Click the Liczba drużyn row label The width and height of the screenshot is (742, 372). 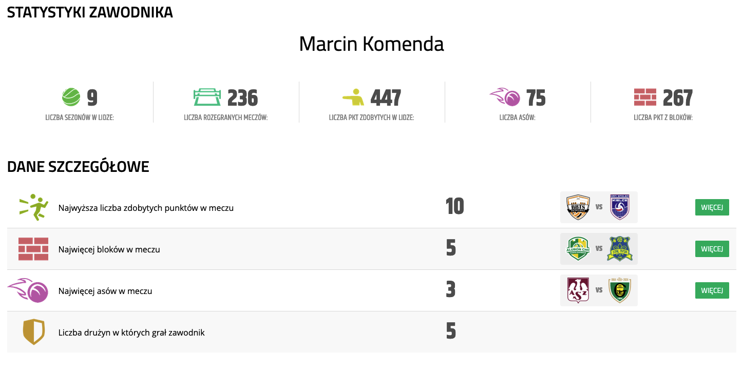coord(131,332)
